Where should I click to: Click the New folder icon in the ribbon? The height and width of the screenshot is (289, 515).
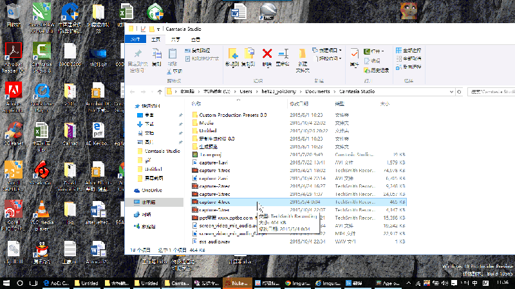coord(302,54)
